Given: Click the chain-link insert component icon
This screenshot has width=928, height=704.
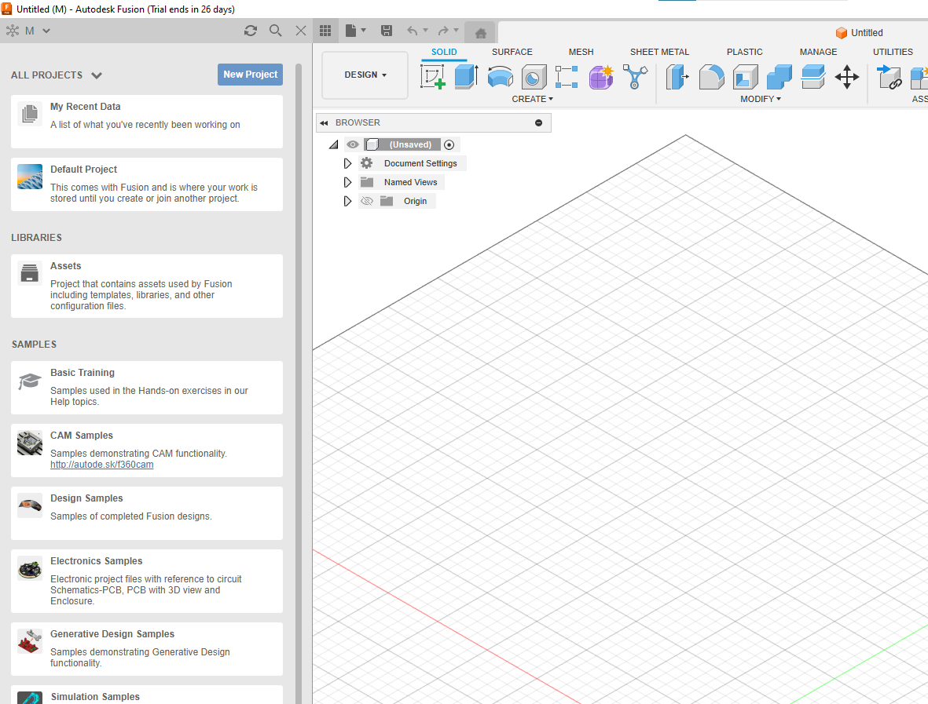Looking at the screenshot, I should (x=889, y=77).
